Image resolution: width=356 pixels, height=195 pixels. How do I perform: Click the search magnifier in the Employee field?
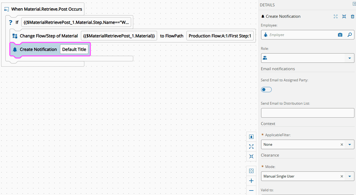(x=350, y=35)
